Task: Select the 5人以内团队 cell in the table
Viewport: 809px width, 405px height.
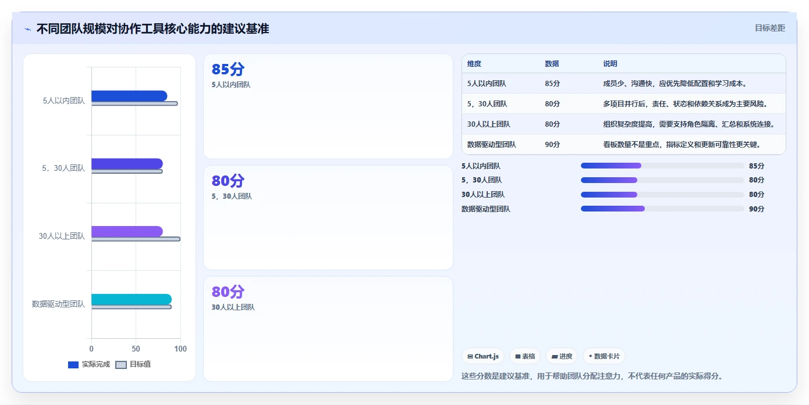Action: click(487, 84)
